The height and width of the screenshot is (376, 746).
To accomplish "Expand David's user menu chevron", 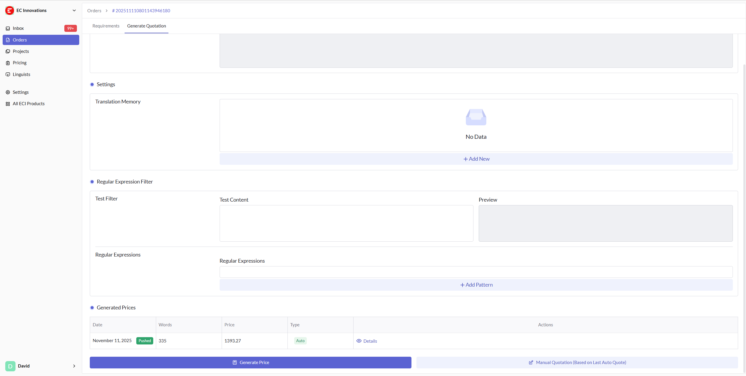I will click(x=74, y=366).
